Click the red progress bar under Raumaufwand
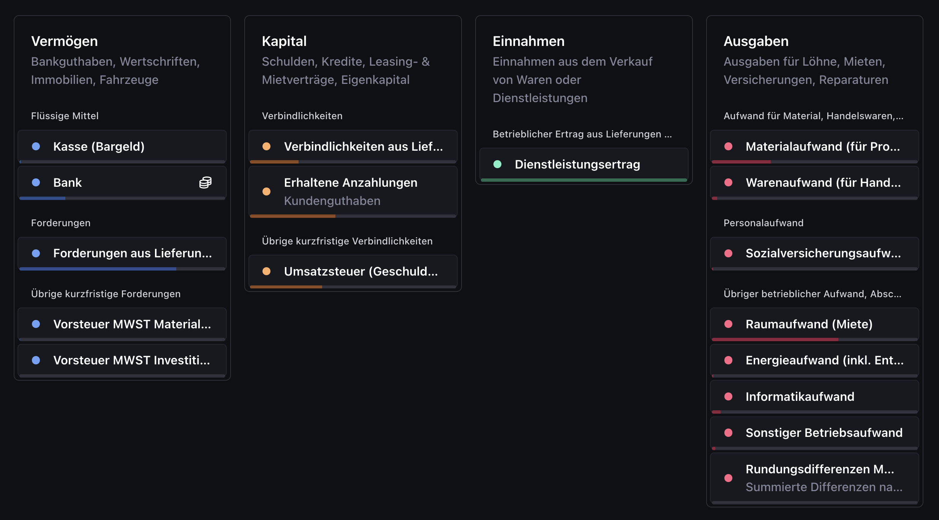This screenshot has width=939, height=520. click(x=775, y=339)
